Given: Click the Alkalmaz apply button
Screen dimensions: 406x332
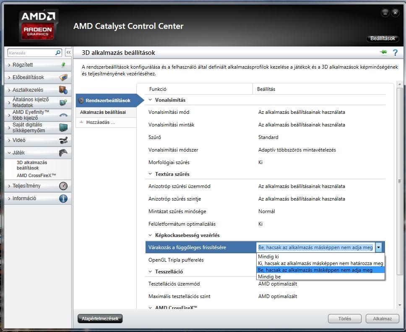Looking at the screenshot, I should pyautogui.click(x=382, y=319).
